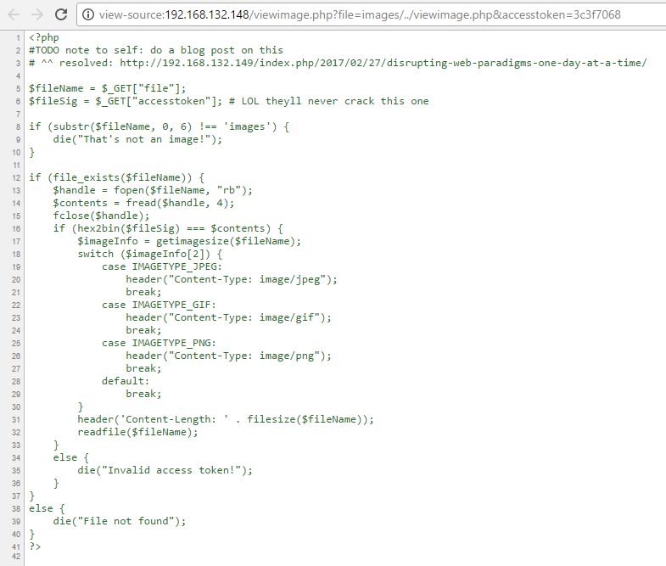
Task: Click the 'case IMAGETYPE_JPEG:' line
Action: click(162, 266)
